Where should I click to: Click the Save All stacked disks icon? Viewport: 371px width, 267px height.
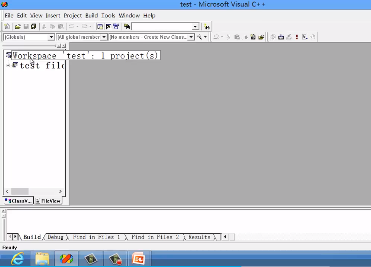33,27
